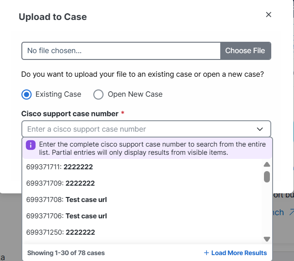
Task: Choose case 699371708: Test case url
Action: [x=66, y=200]
